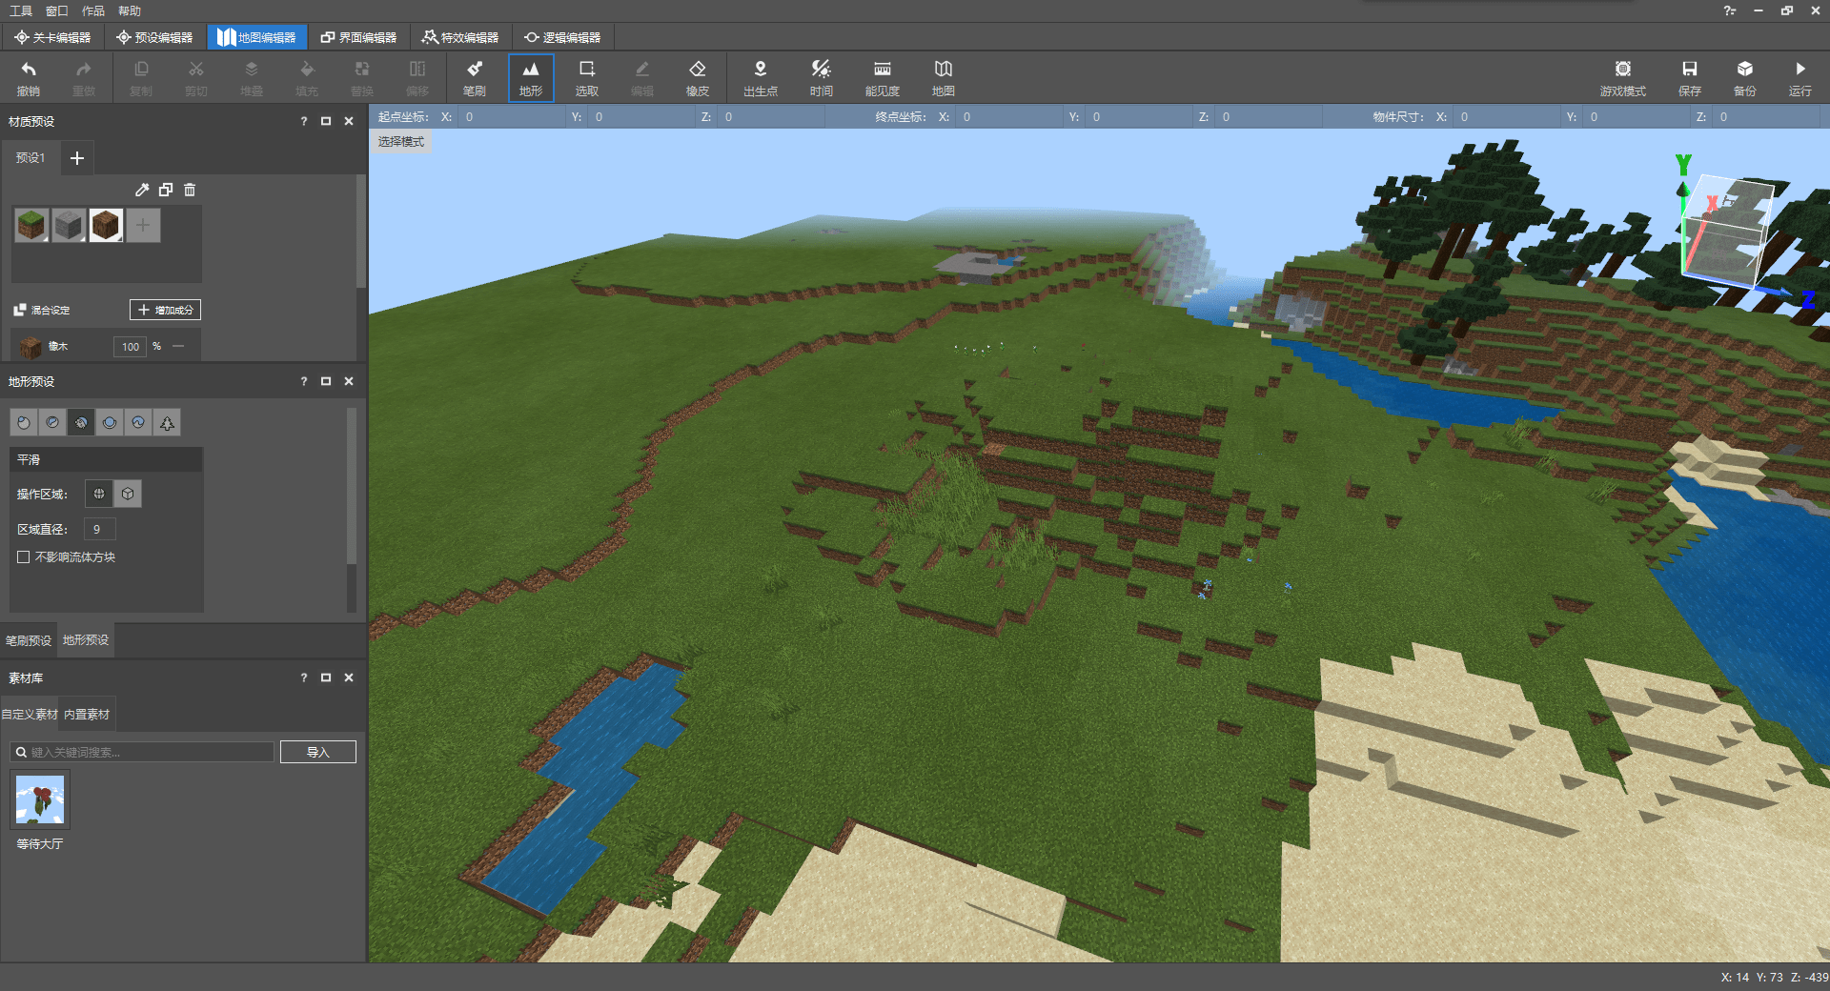
Task: Activate the 选取 selection tool
Action: [x=586, y=77]
